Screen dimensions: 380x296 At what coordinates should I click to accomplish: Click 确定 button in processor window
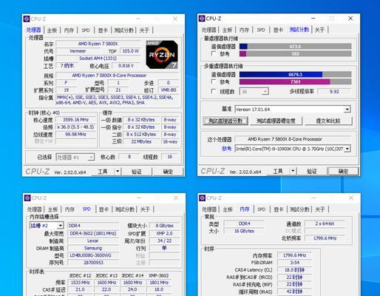point(168,172)
